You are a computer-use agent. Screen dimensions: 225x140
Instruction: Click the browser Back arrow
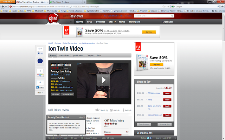(2, 7)
